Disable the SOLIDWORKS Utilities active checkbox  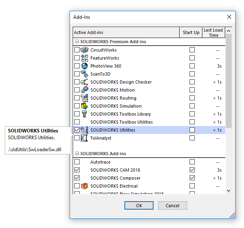77,130
